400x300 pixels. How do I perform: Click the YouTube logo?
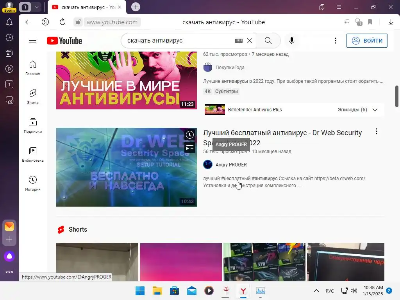(64, 41)
